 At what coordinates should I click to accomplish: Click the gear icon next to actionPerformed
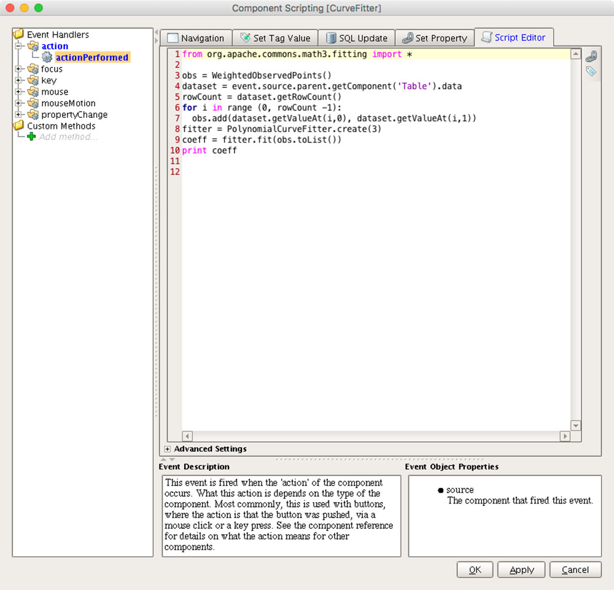pyautogui.click(x=47, y=57)
